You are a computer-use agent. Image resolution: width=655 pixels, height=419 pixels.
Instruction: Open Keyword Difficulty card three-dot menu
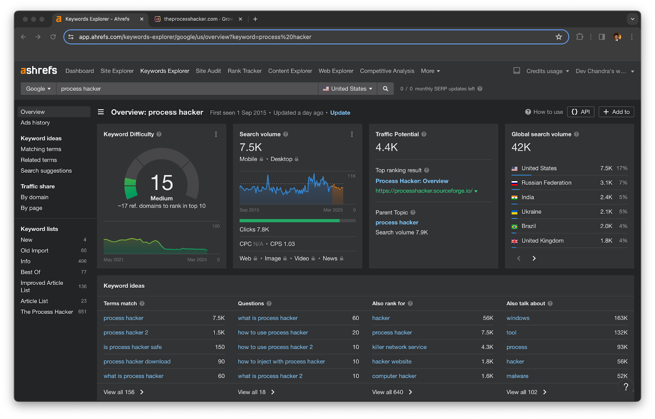pos(216,134)
